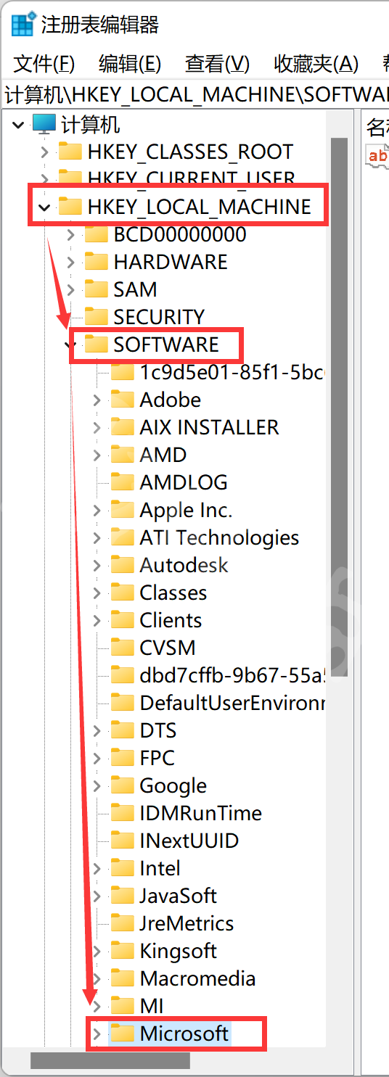Expand the Microsoft key
Viewport: 389px width, 1077px height.
[97, 1033]
